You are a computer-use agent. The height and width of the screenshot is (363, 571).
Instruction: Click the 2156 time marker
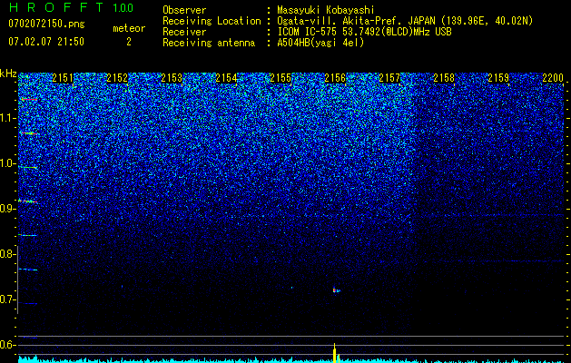pyautogui.click(x=335, y=78)
